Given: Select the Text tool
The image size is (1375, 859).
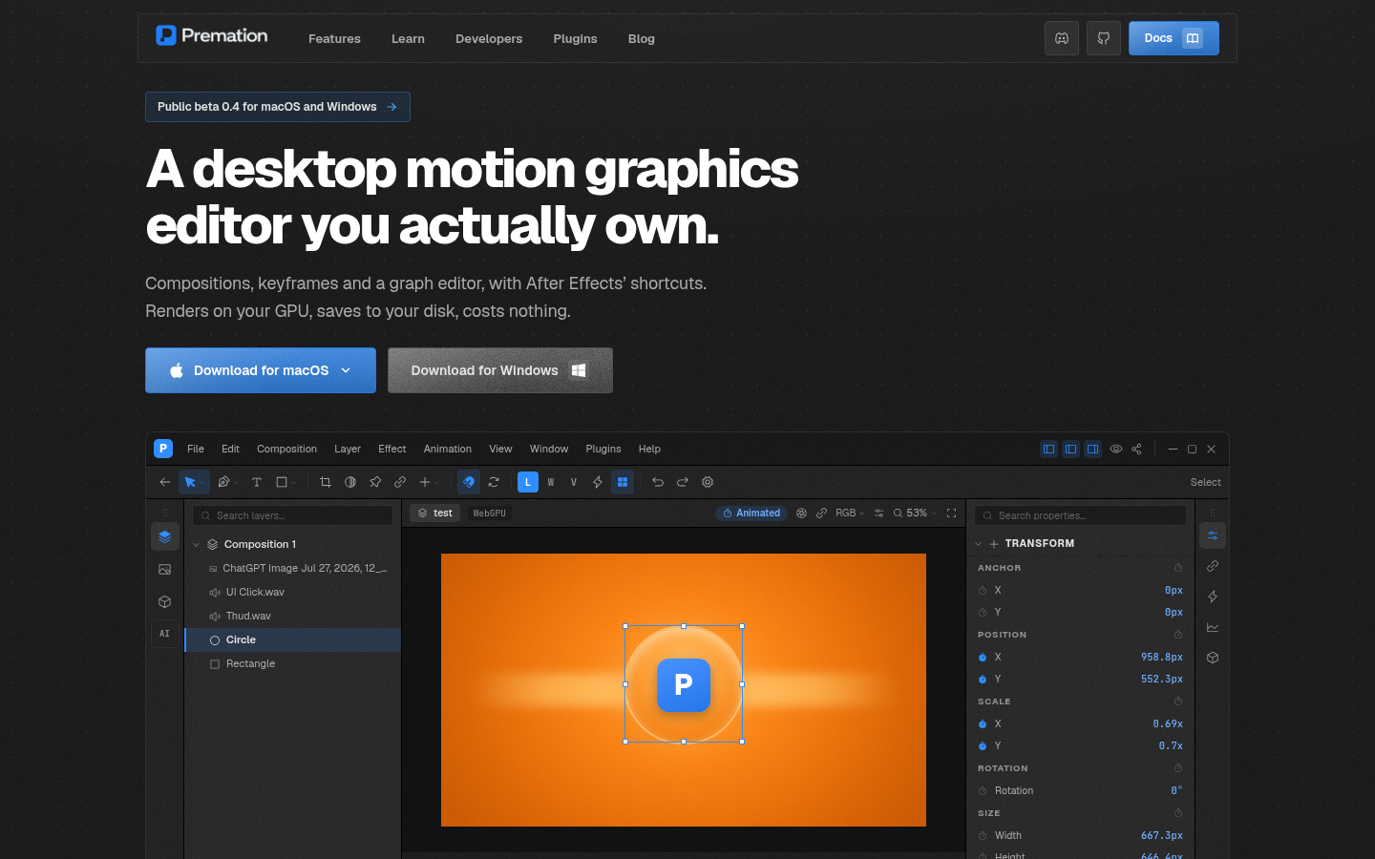Looking at the screenshot, I should coord(257,482).
